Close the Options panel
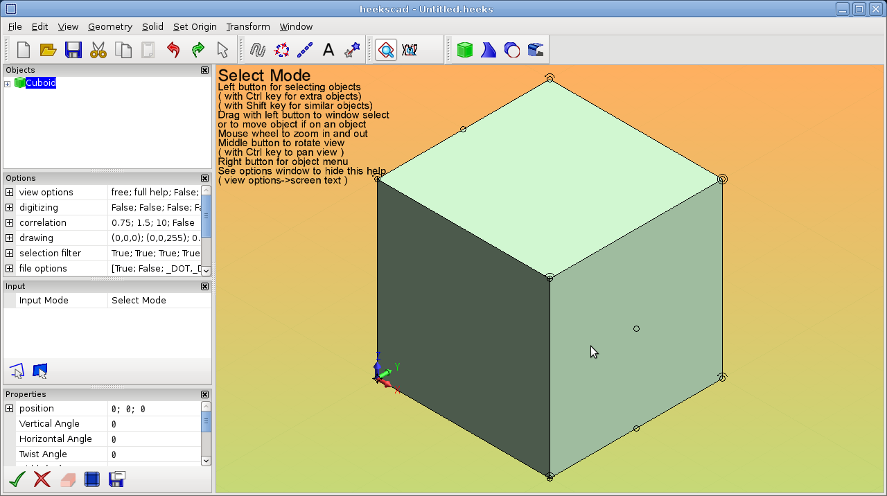This screenshot has height=496, width=887. click(204, 178)
